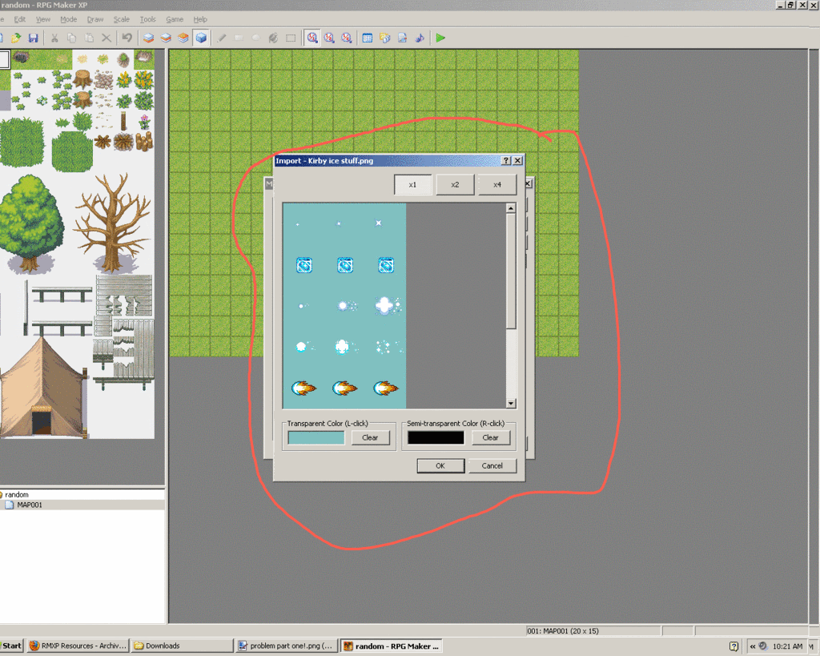Screen dimensions: 820x656
Task: Open the Script Editor icon
Action: point(402,38)
